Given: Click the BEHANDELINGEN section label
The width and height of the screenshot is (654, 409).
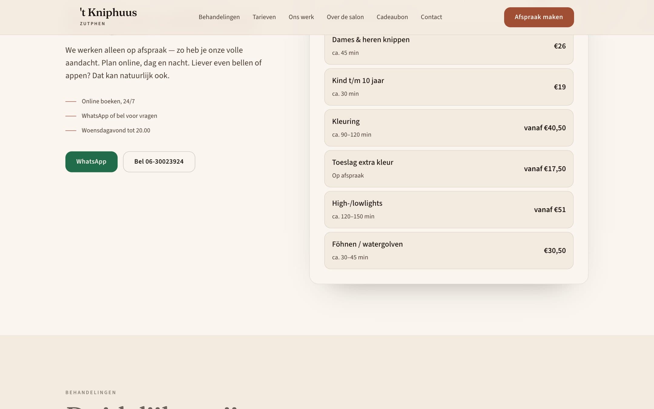Looking at the screenshot, I should pos(91,392).
